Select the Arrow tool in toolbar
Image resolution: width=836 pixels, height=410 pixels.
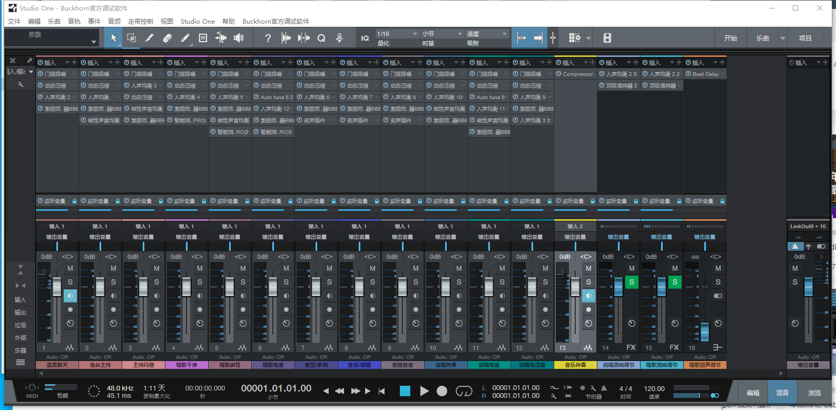click(x=114, y=38)
